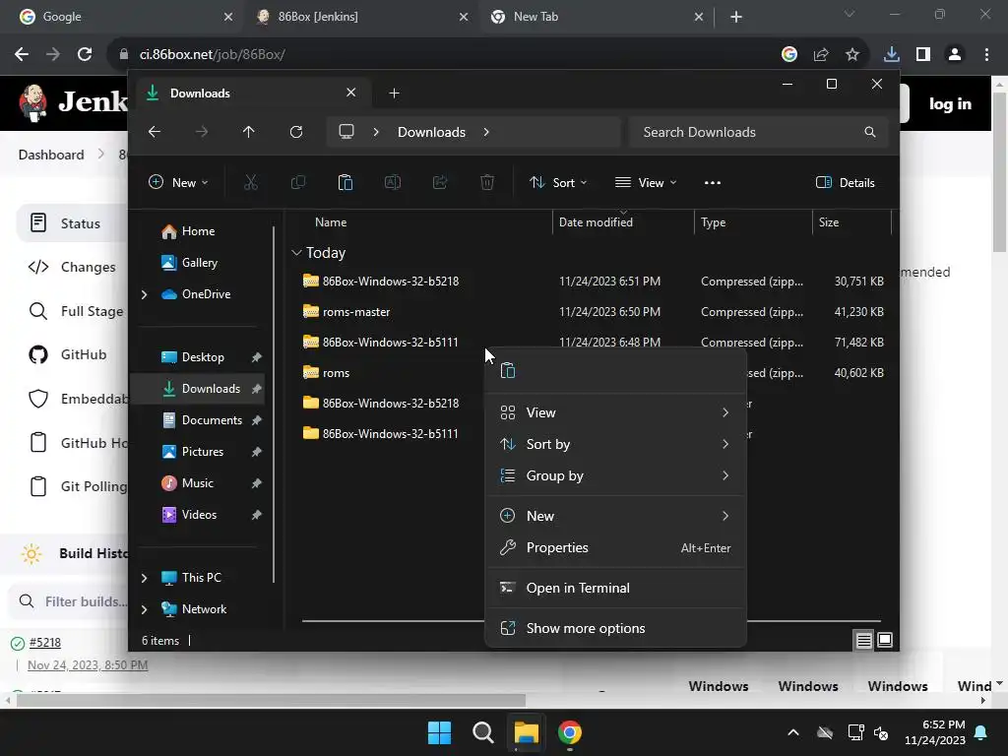Open Home in navigation pane
Image resolution: width=1008 pixels, height=756 pixels.
tap(198, 231)
